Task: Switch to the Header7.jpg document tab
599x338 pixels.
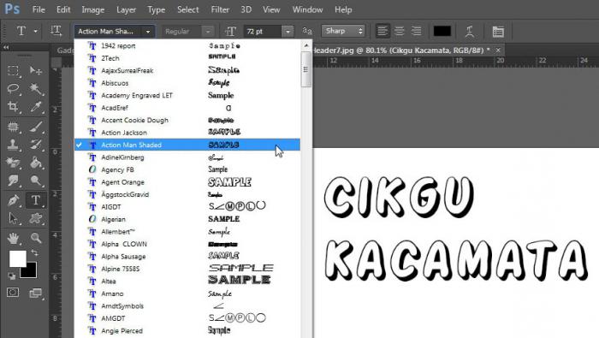Action: click(x=401, y=50)
